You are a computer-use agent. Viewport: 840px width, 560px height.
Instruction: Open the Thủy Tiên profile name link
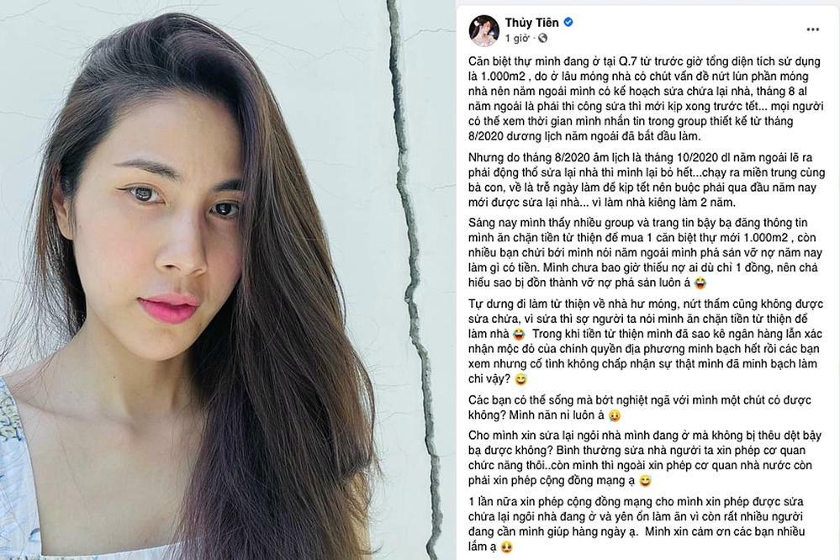coord(531,23)
